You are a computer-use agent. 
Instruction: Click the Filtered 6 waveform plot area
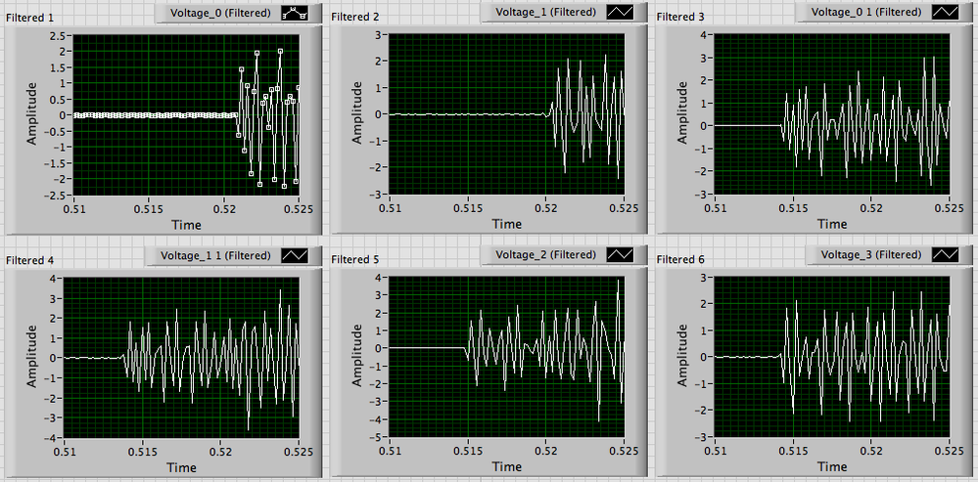point(832,356)
